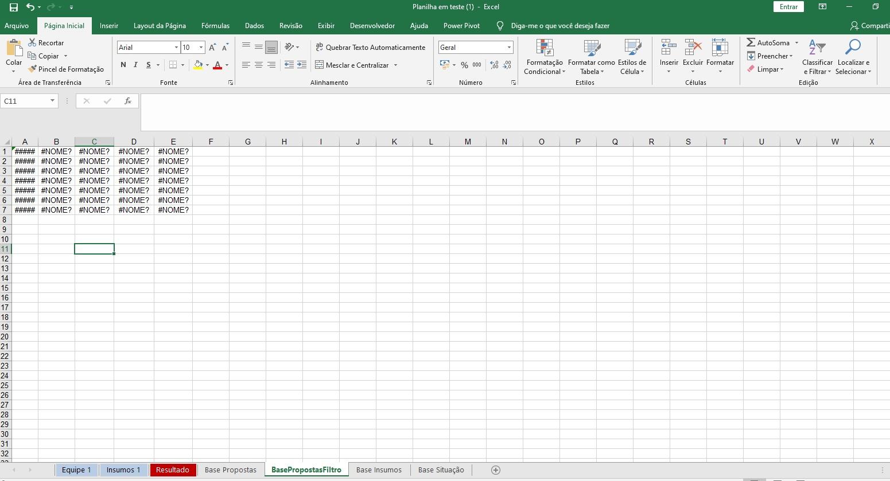Open text orientation options
890x481 pixels.
[292, 47]
